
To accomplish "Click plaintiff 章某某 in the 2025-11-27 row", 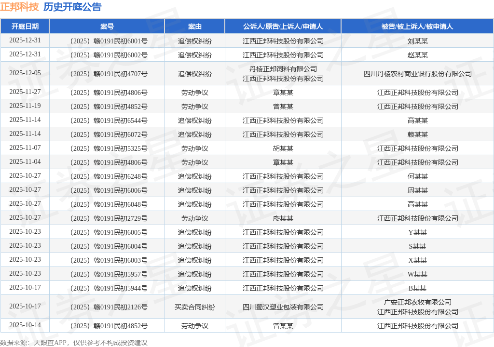I will point(283,93).
